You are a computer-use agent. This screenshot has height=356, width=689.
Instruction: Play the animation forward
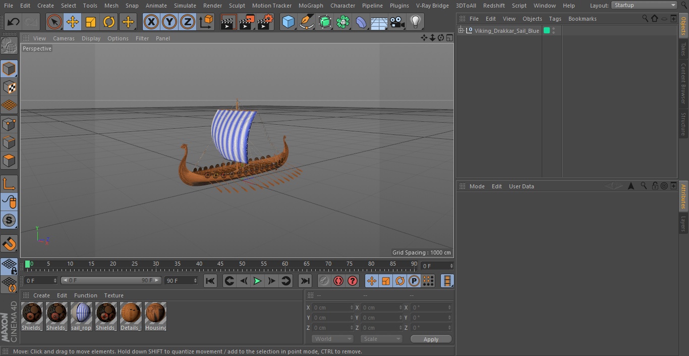pos(257,281)
